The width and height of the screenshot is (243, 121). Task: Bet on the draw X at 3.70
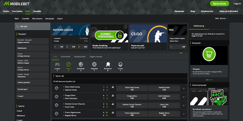click(71, 47)
